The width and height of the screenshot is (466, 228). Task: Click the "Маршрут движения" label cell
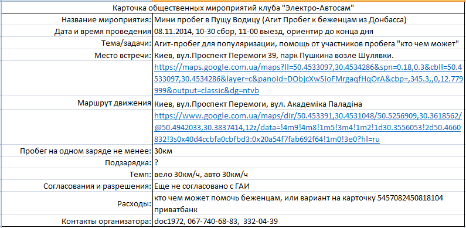click(x=77, y=103)
